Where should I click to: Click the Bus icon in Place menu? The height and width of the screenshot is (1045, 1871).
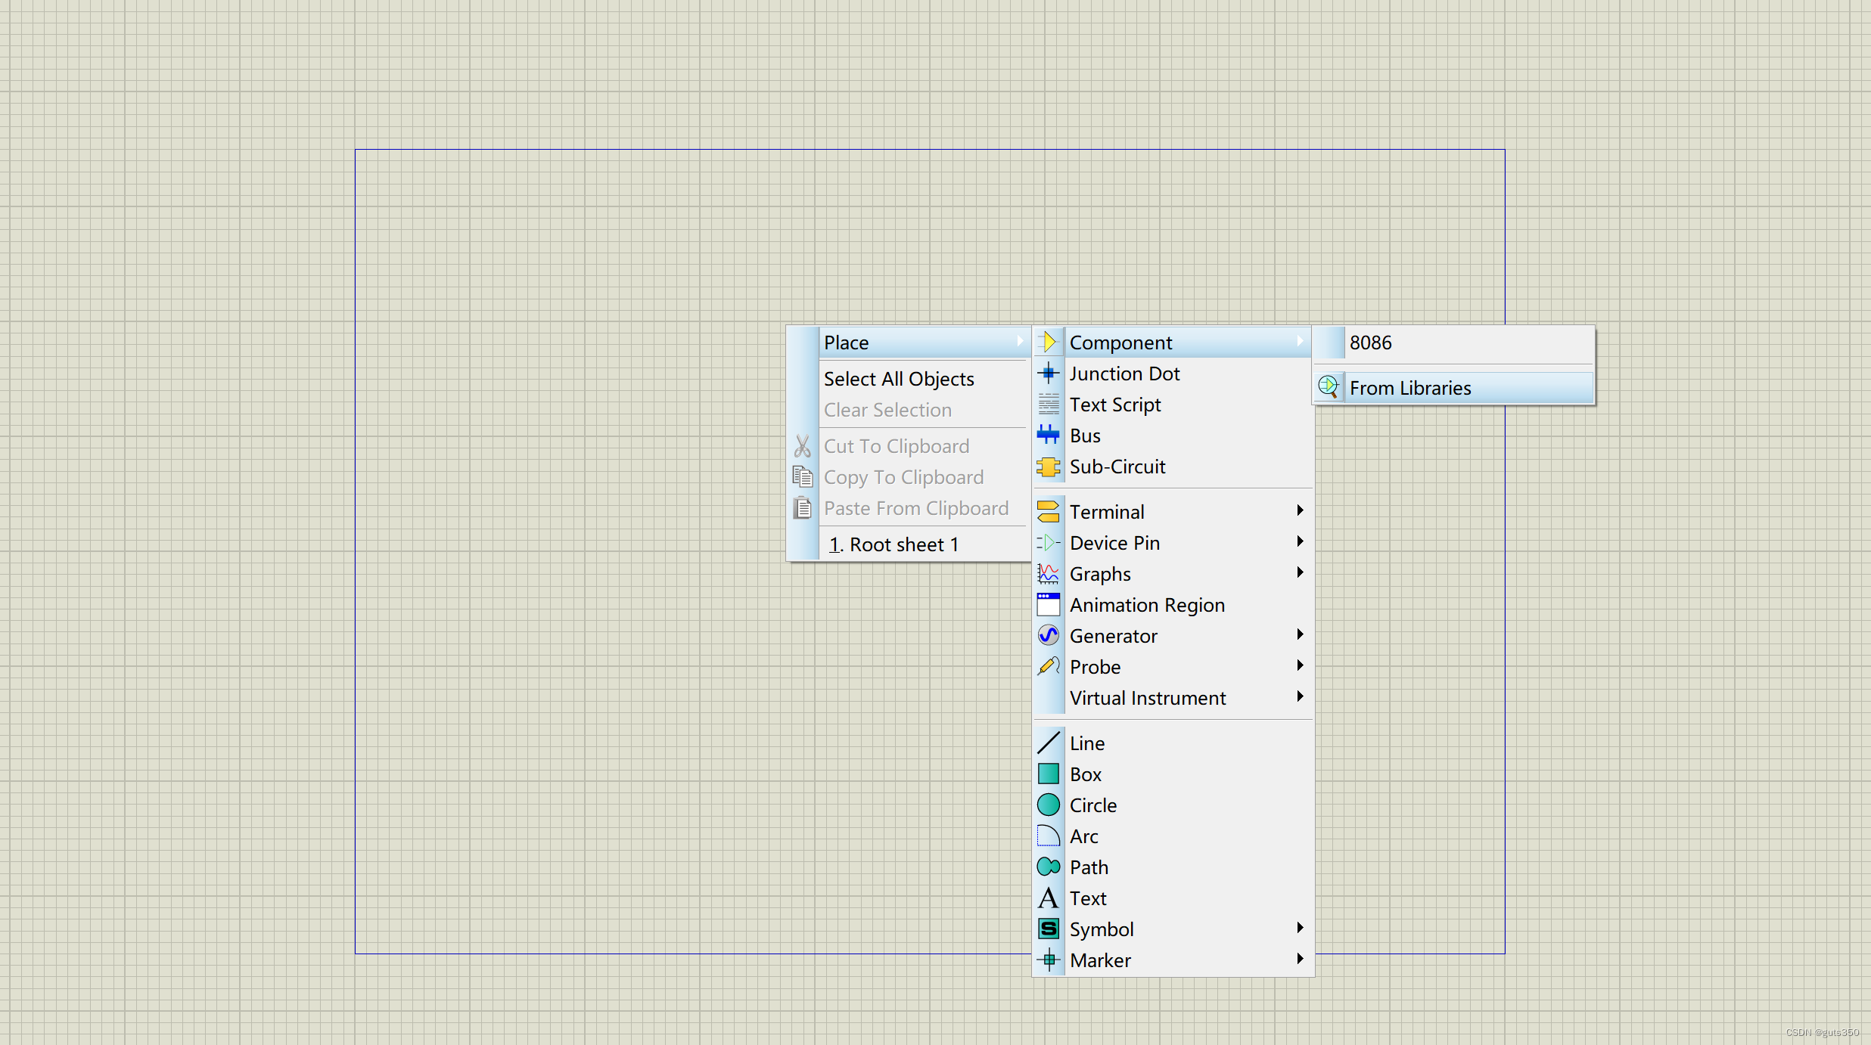coord(1048,435)
